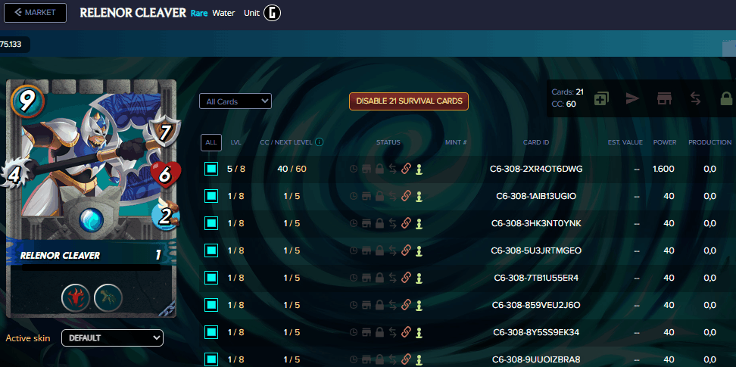
Task: Sort by Mint # column header
Action: pyautogui.click(x=456, y=142)
